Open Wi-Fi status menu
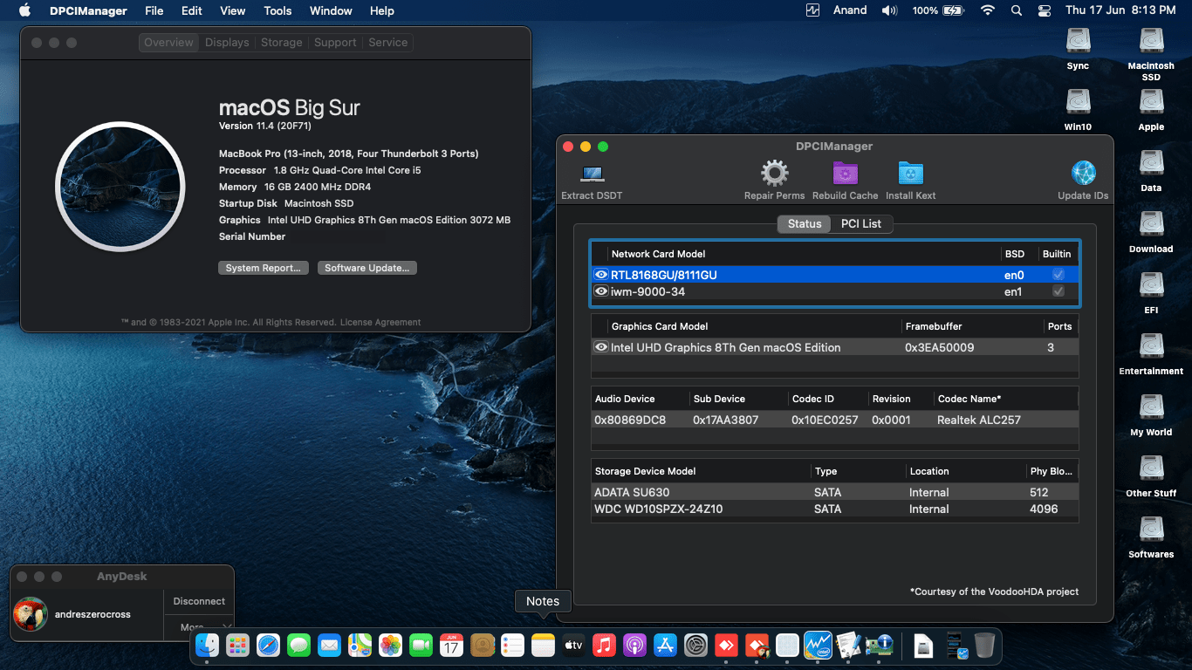The image size is (1192, 670). 987,10
